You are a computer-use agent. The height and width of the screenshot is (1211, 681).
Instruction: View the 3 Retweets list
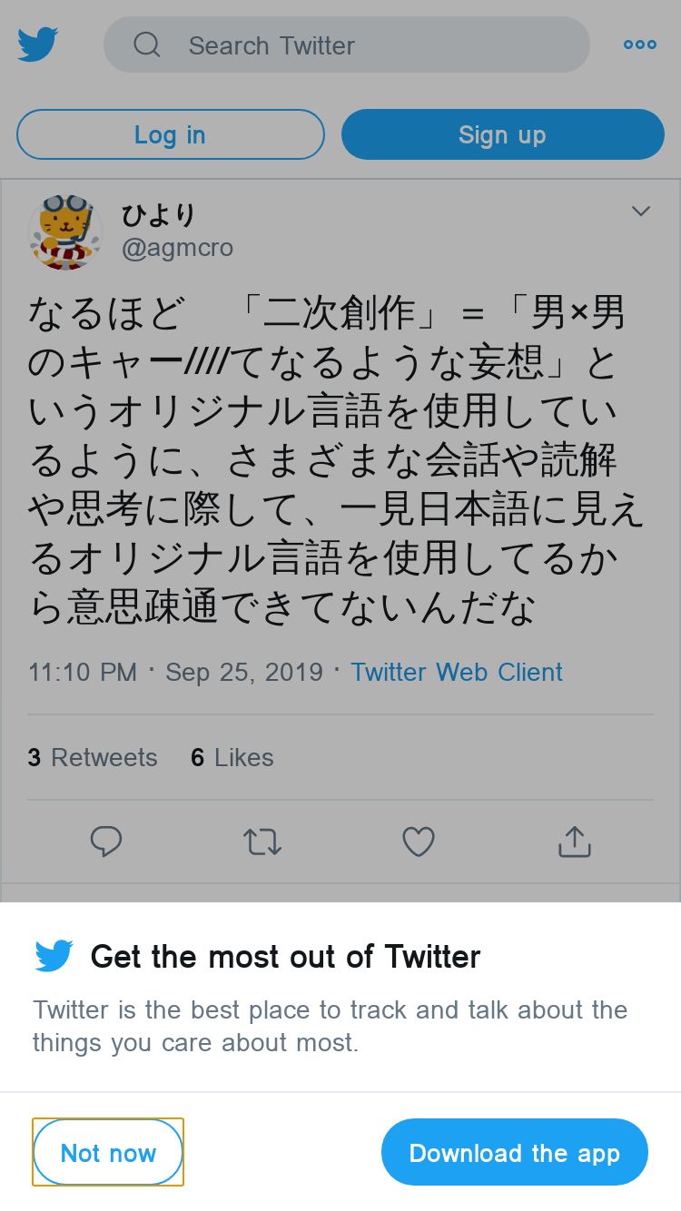(x=93, y=757)
